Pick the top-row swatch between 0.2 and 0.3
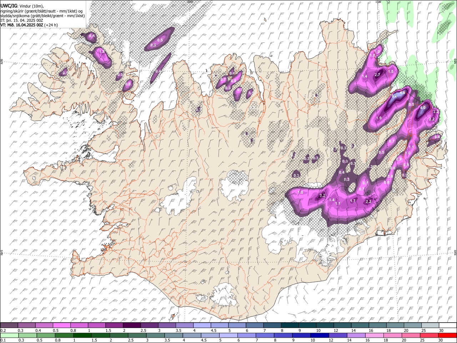 click(9, 325)
